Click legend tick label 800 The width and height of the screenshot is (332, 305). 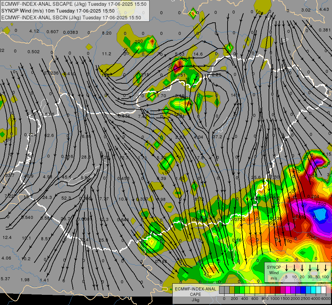click(x=265, y=299)
